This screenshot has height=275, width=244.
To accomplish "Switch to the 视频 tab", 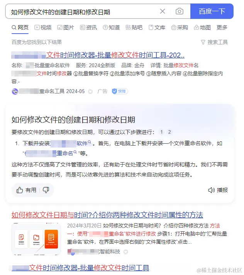I will 43,27.
